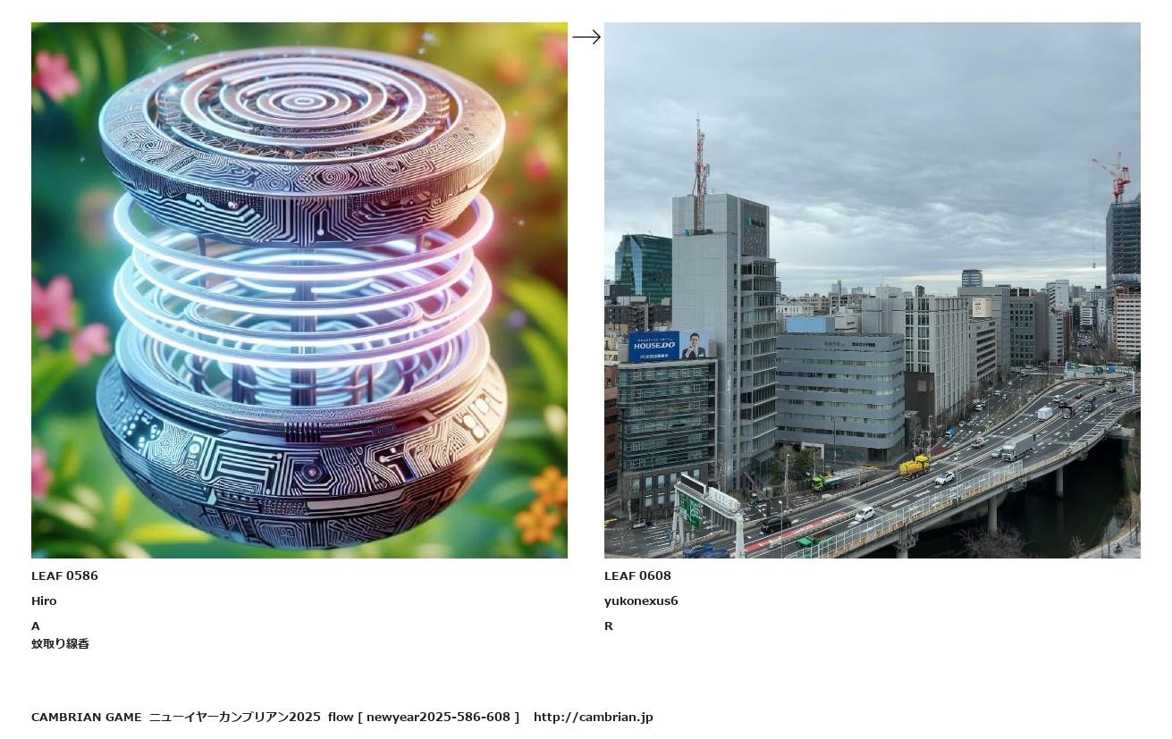Select the author name yukonexus6
This screenshot has width=1172, height=739.
pos(641,600)
